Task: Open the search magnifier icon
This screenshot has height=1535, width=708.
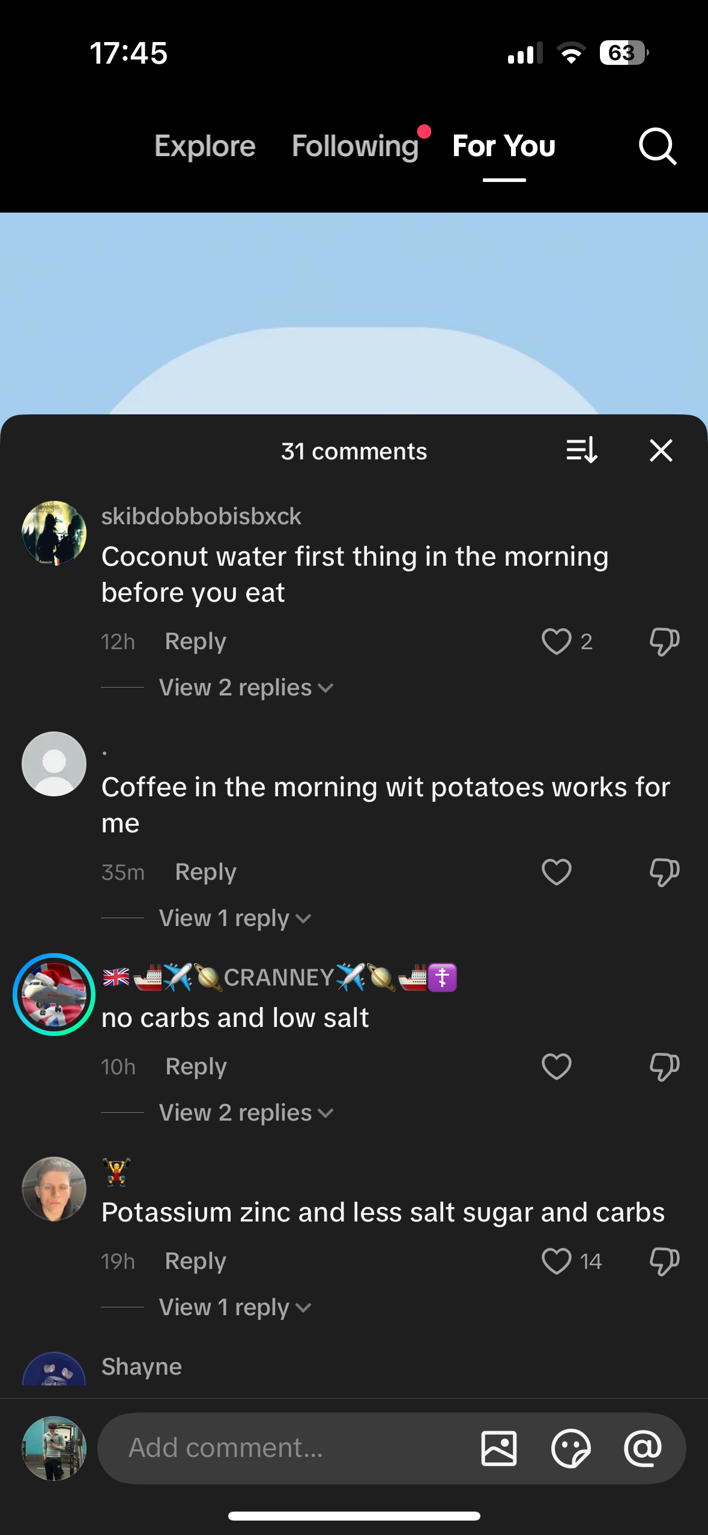Action: pyautogui.click(x=658, y=146)
